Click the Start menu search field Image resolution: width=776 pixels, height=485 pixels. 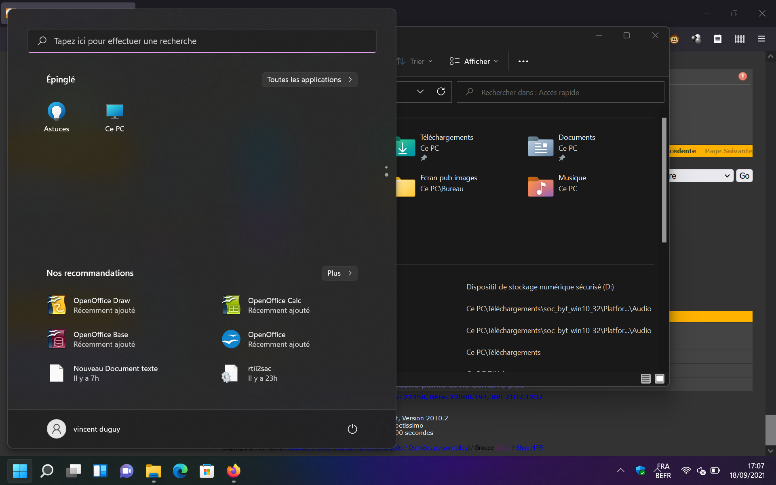[x=202, y=41]
